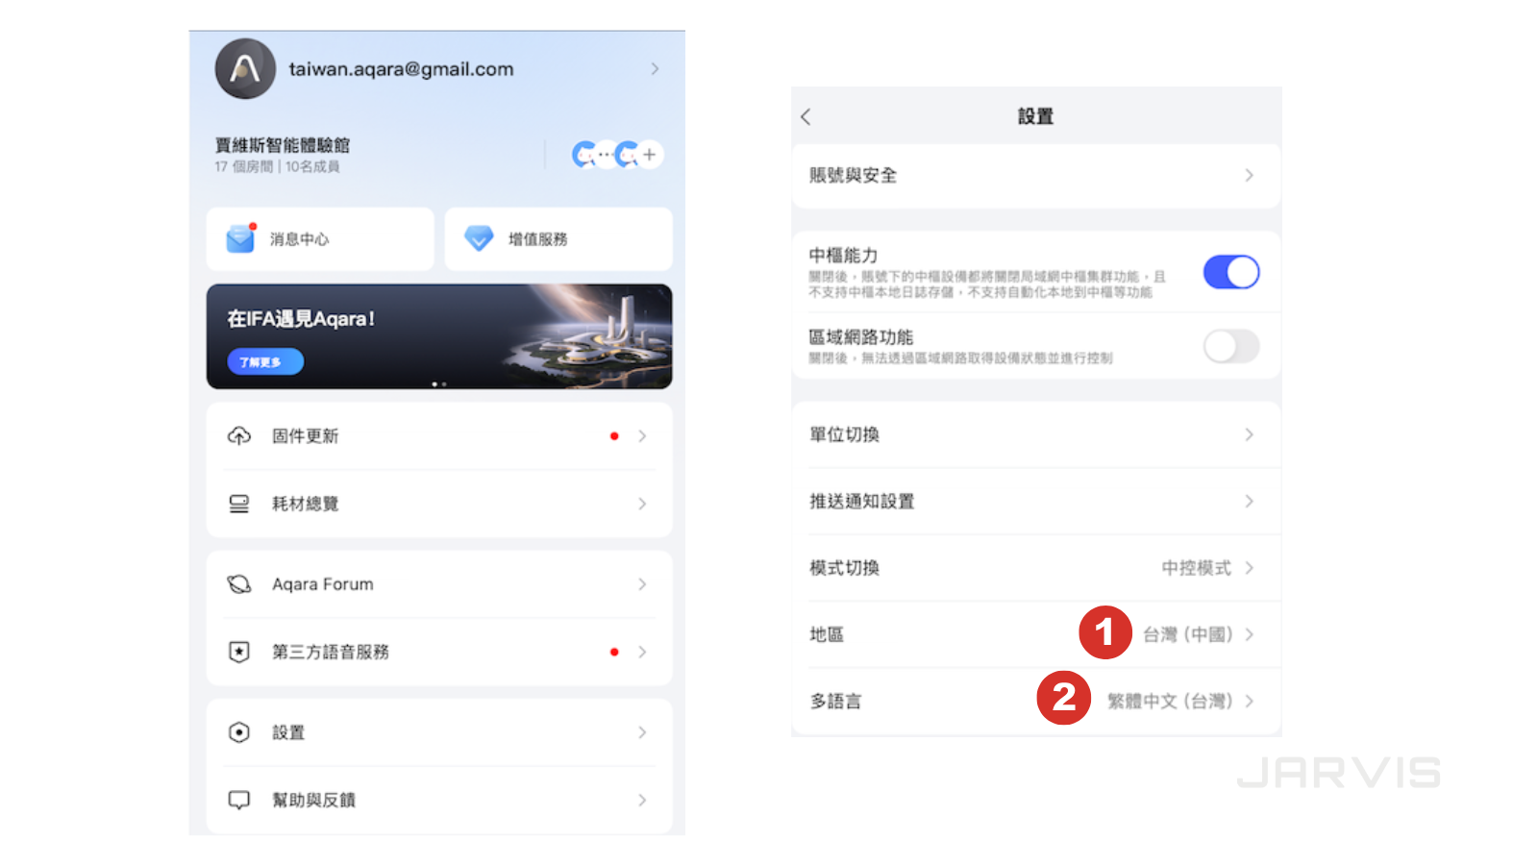Open 推送通知設置
Viewport: 1538px width, 865px height.
[x=1036, y=501]
